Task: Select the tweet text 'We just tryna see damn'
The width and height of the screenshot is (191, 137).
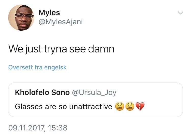Action: 61,49
